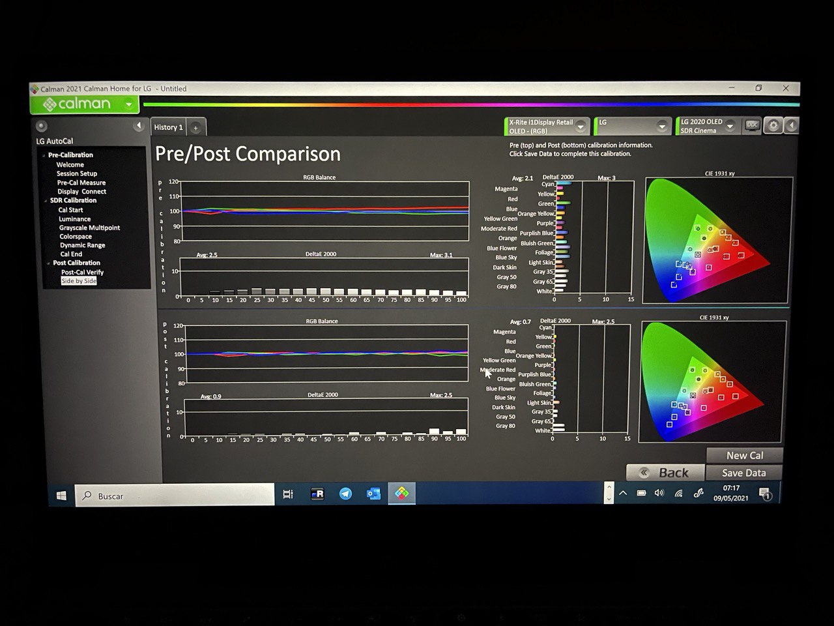Open Task View in the taskbar
834x626 pixels.
(x=288, y=494)
